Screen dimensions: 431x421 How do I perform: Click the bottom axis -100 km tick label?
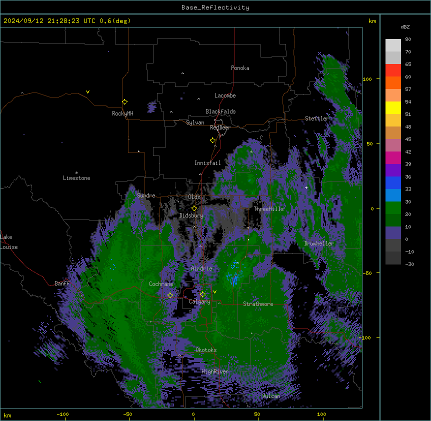coord(62,414)
